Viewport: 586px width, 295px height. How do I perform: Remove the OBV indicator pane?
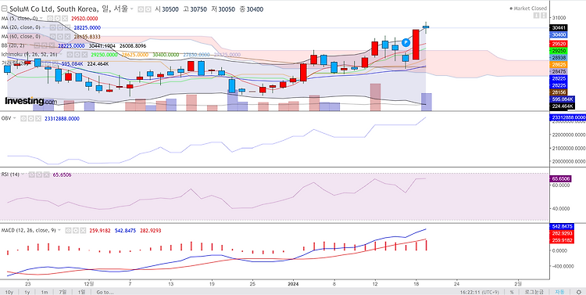coord(38,119)
